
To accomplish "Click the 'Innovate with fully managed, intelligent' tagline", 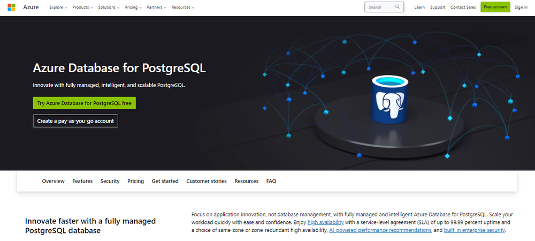I will pos(109,85).
